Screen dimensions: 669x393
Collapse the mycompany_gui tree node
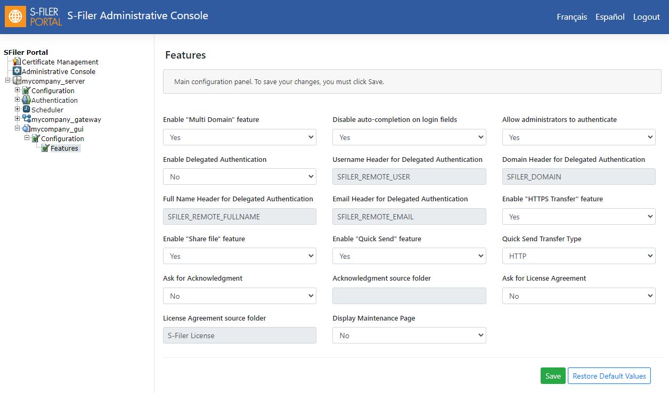click(17, 129)
